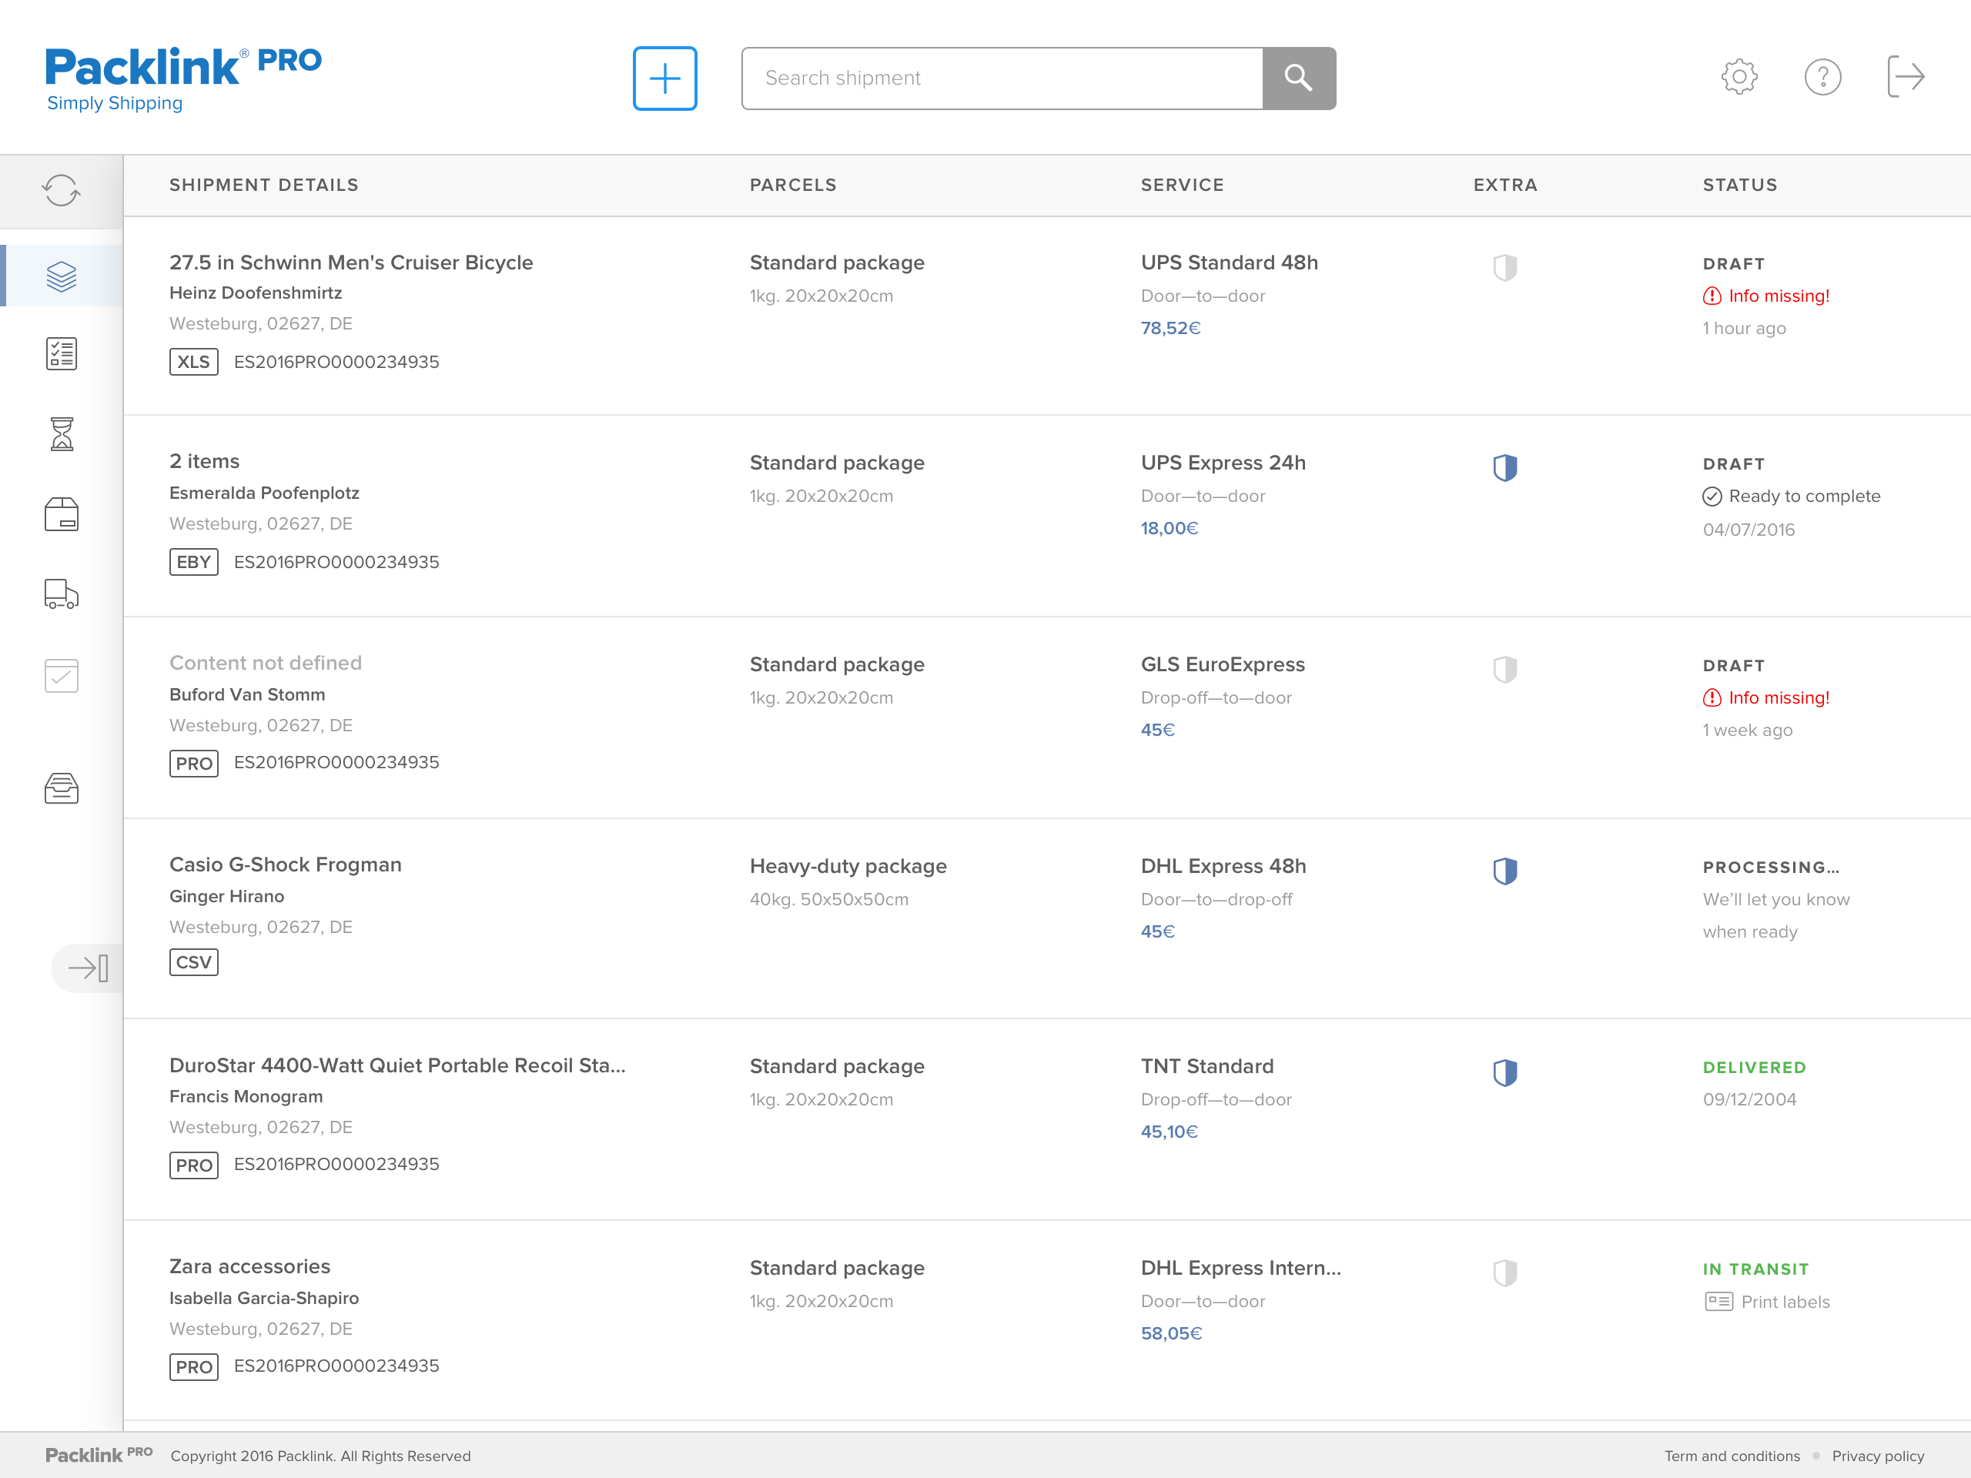
Task: Log out using the exit arrow icon
Action: (1905, 78)
